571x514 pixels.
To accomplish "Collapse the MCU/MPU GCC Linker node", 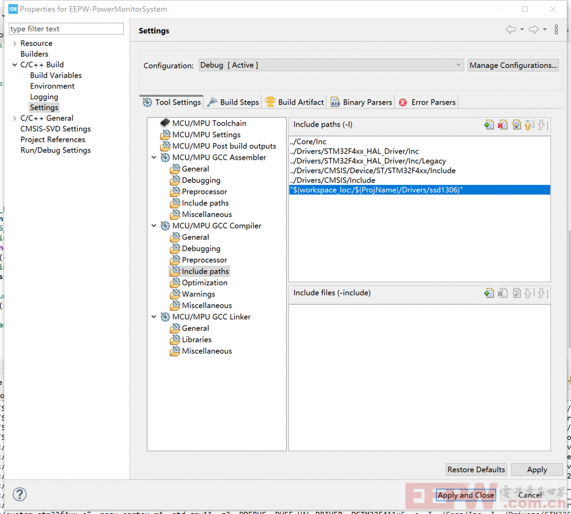I will coord(154,317).
